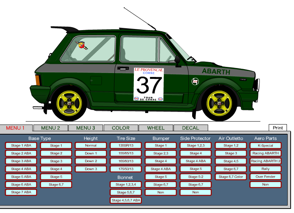Select the DECAL tab
Viewport: 294px width, 213px height.
[190, 128]
